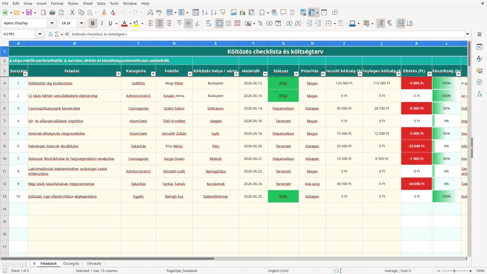
Task: Open the Format menu
Action: point(57,3)
